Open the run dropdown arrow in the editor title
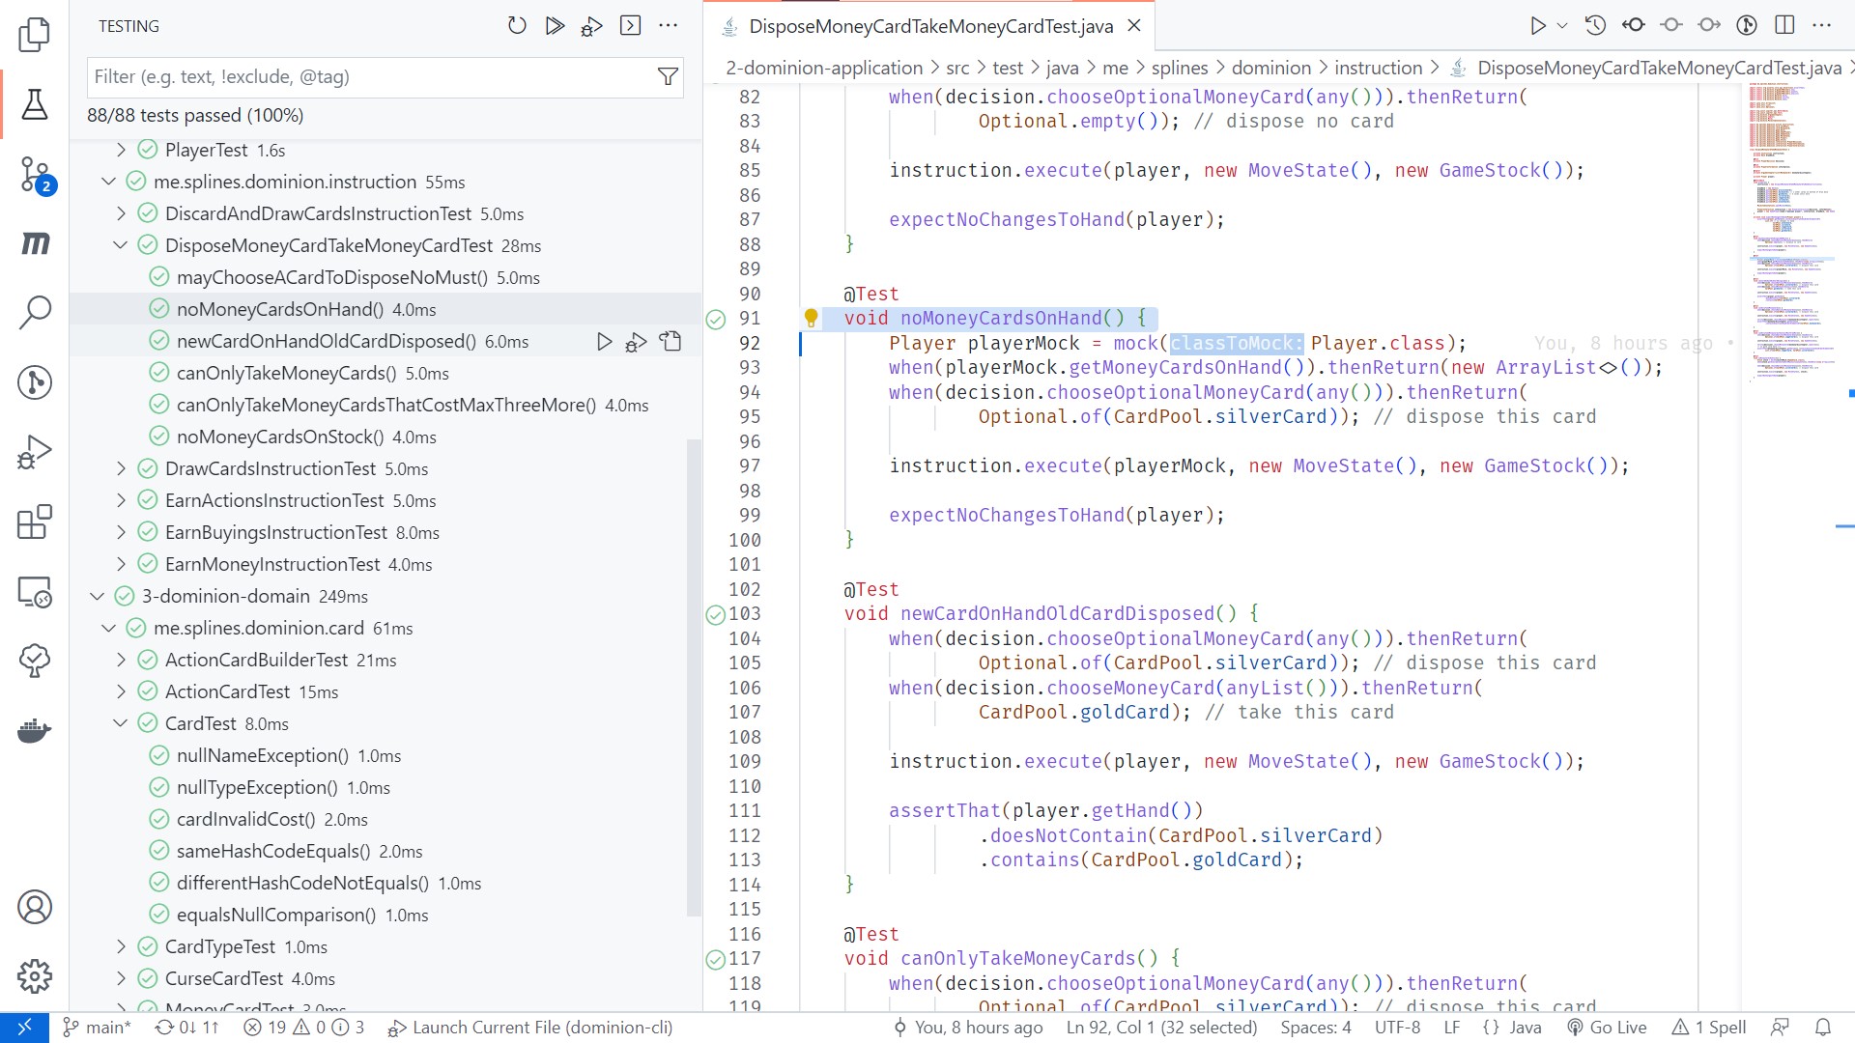 [1562, 26]
